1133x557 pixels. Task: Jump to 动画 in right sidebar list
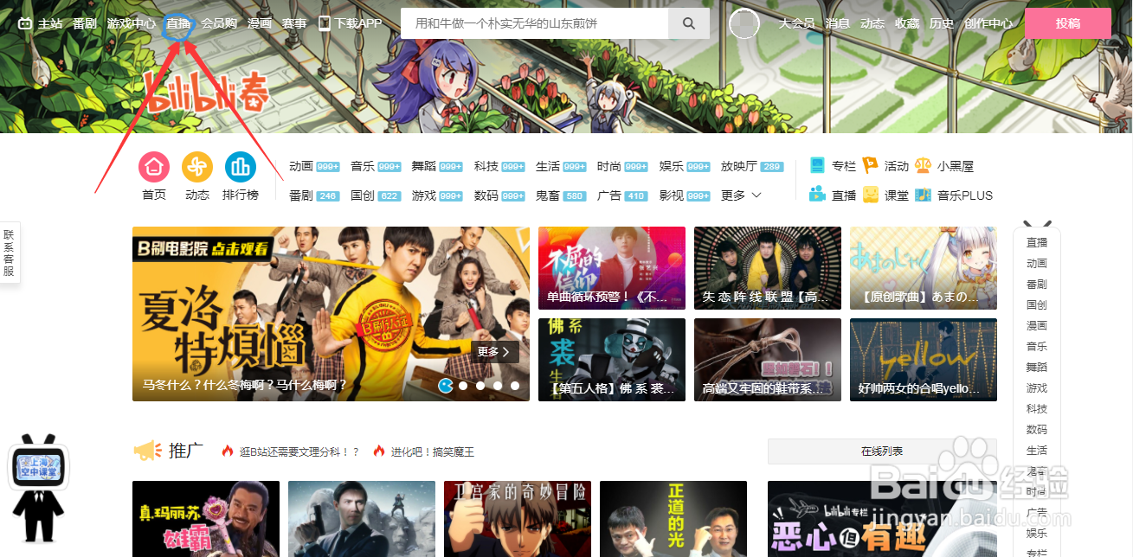coord(1037,263)
